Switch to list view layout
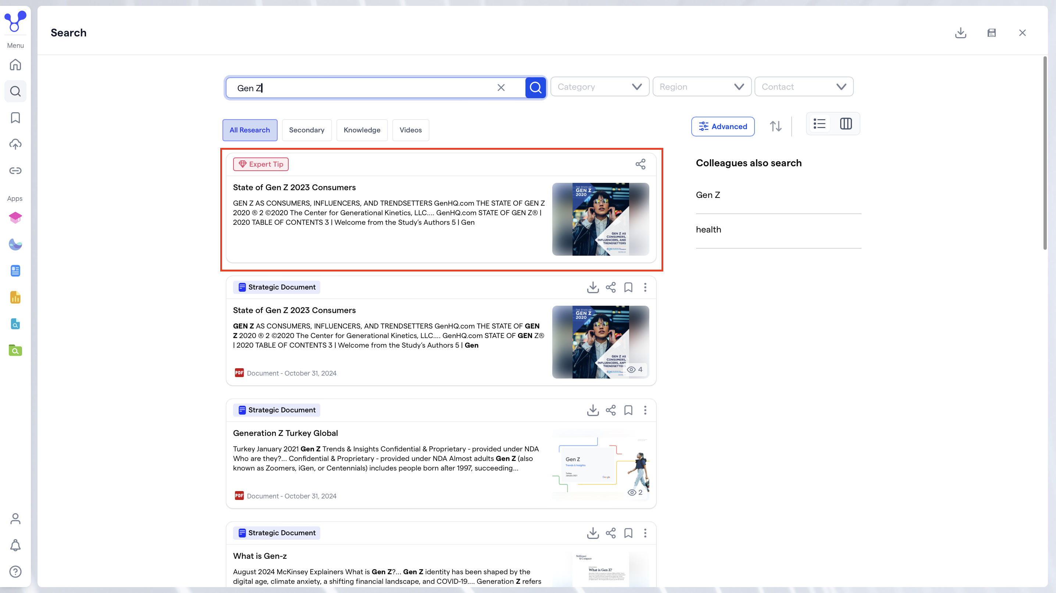Viewport: 1056px width, 593px height. 820,124
